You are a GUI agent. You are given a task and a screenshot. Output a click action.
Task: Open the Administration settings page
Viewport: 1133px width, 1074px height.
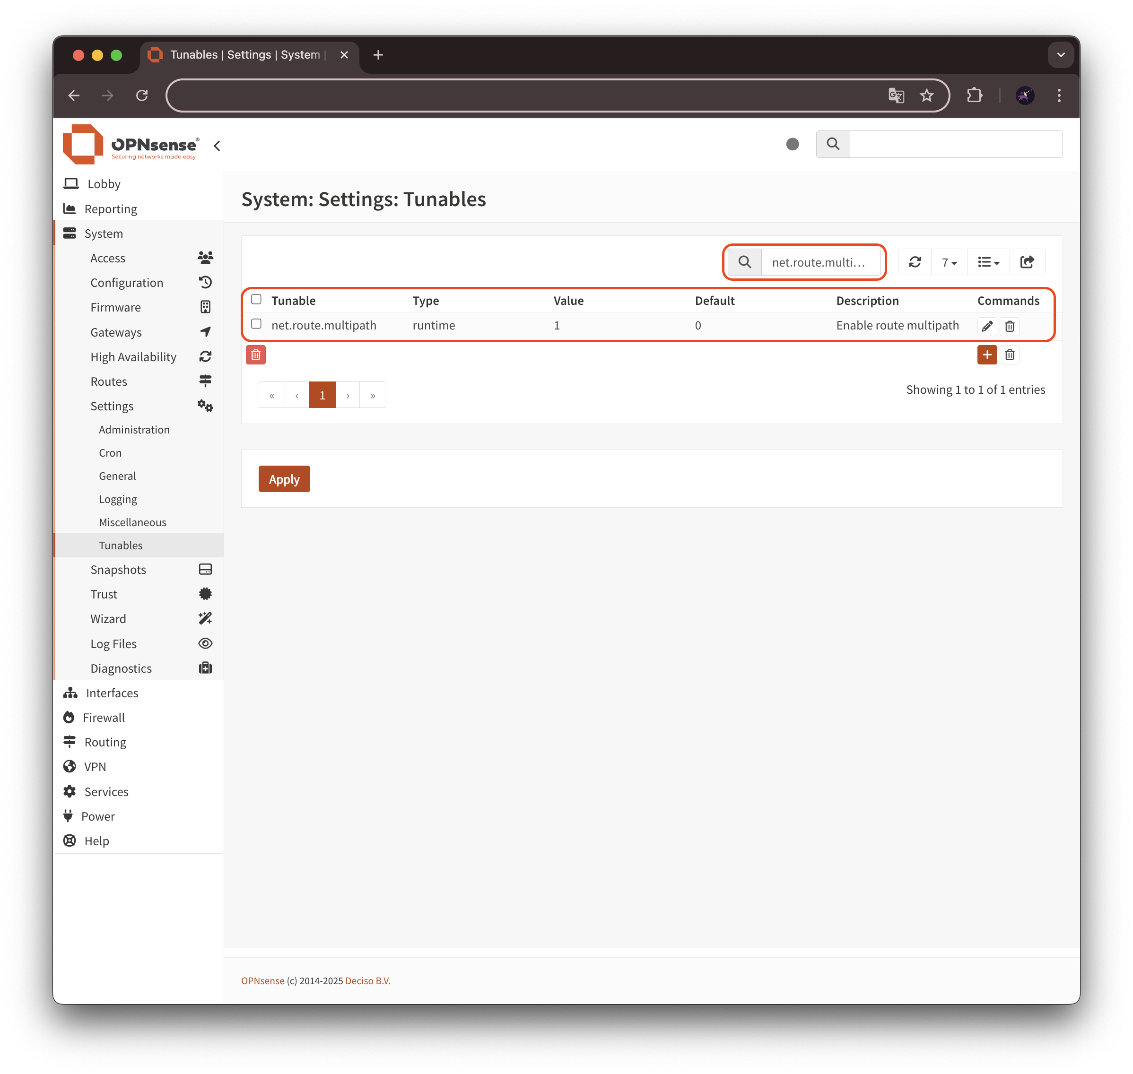coord(134,429)
